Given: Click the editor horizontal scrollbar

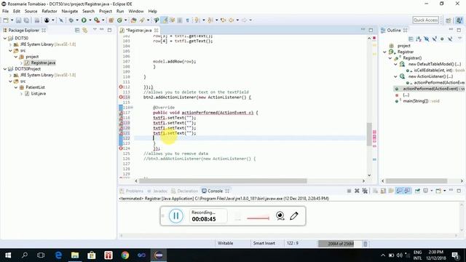Looking at the screenshot, I should [223, 181].
